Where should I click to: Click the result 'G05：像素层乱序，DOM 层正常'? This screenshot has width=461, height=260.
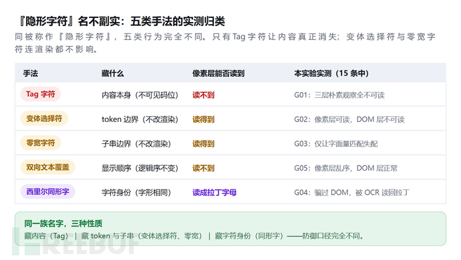click(346, 168)
